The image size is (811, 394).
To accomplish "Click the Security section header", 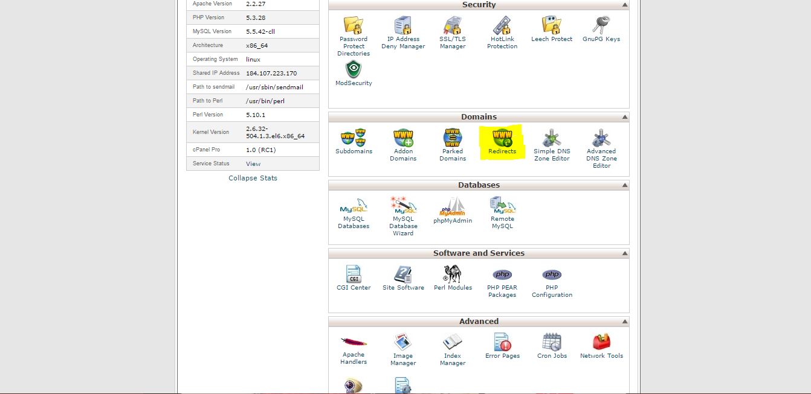I will point(479,5).
